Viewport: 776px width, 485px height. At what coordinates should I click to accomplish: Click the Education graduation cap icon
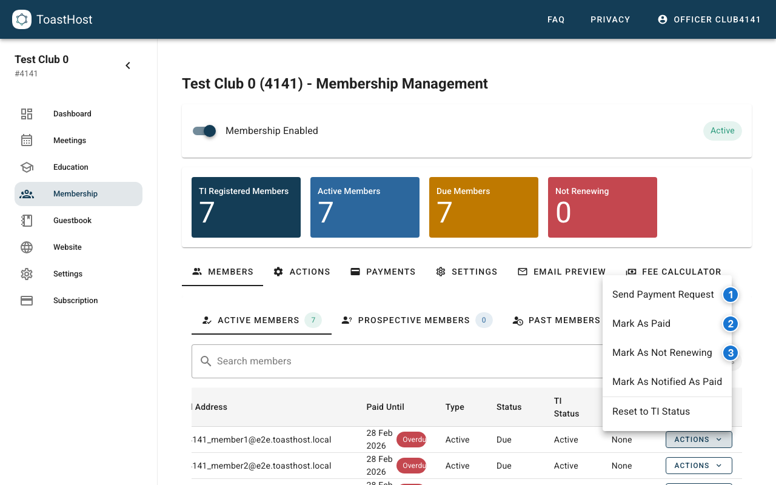point(27,167)
